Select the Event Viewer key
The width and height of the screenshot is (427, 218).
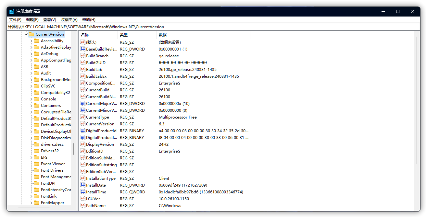[x=53, y=164]
